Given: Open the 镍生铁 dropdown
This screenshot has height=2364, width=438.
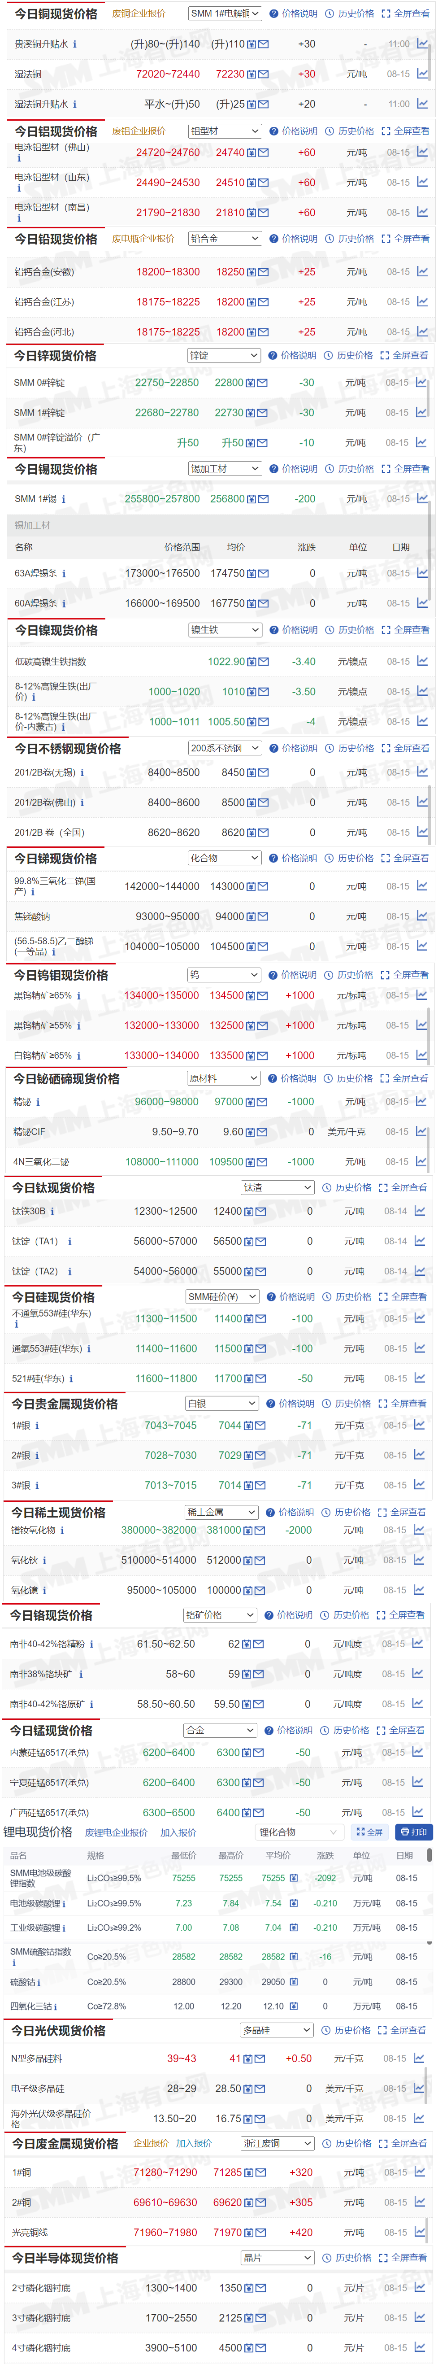Looking at the screenshot, I should [226, 630].
